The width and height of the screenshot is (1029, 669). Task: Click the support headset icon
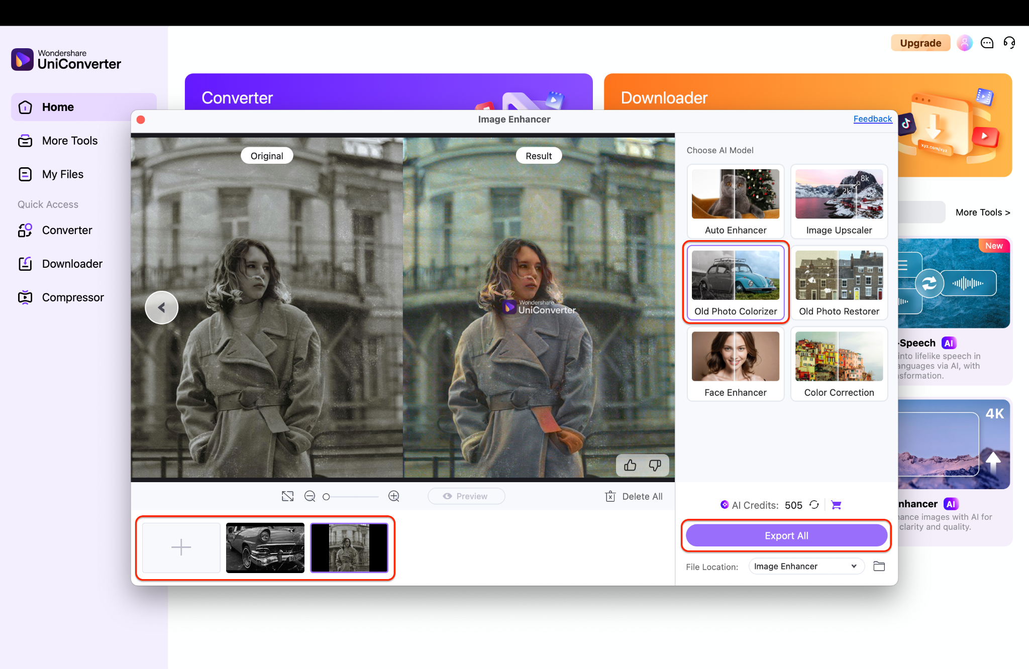[x=1009, y=43]
